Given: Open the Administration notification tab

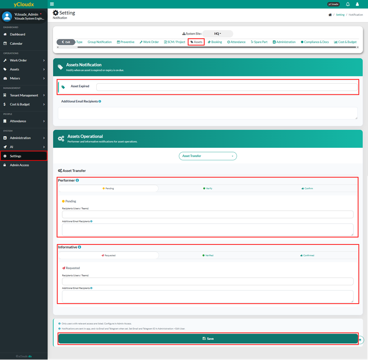Looking at the screenshot, I should point(284,42).
